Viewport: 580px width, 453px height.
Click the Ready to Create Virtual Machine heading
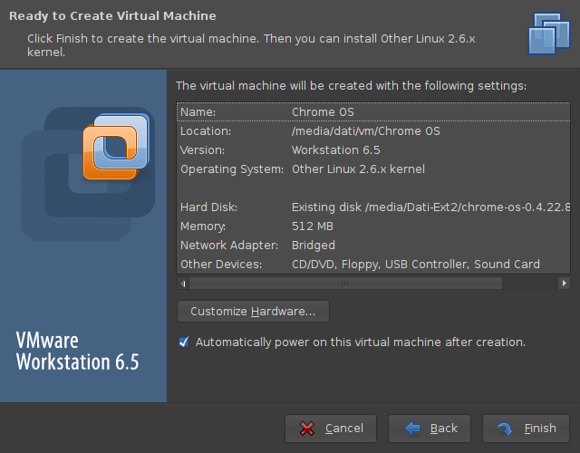(112, 16)
